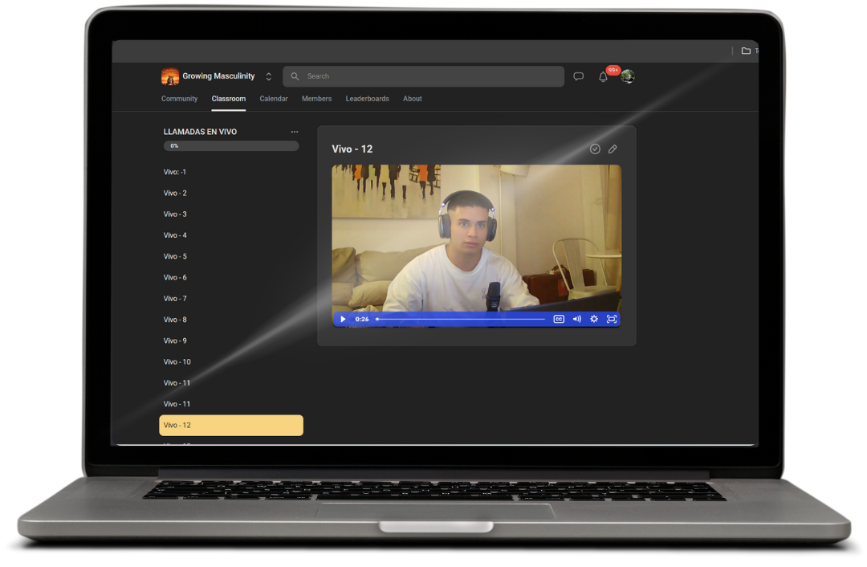Open the folder icon in browser bar

(746, 51)
